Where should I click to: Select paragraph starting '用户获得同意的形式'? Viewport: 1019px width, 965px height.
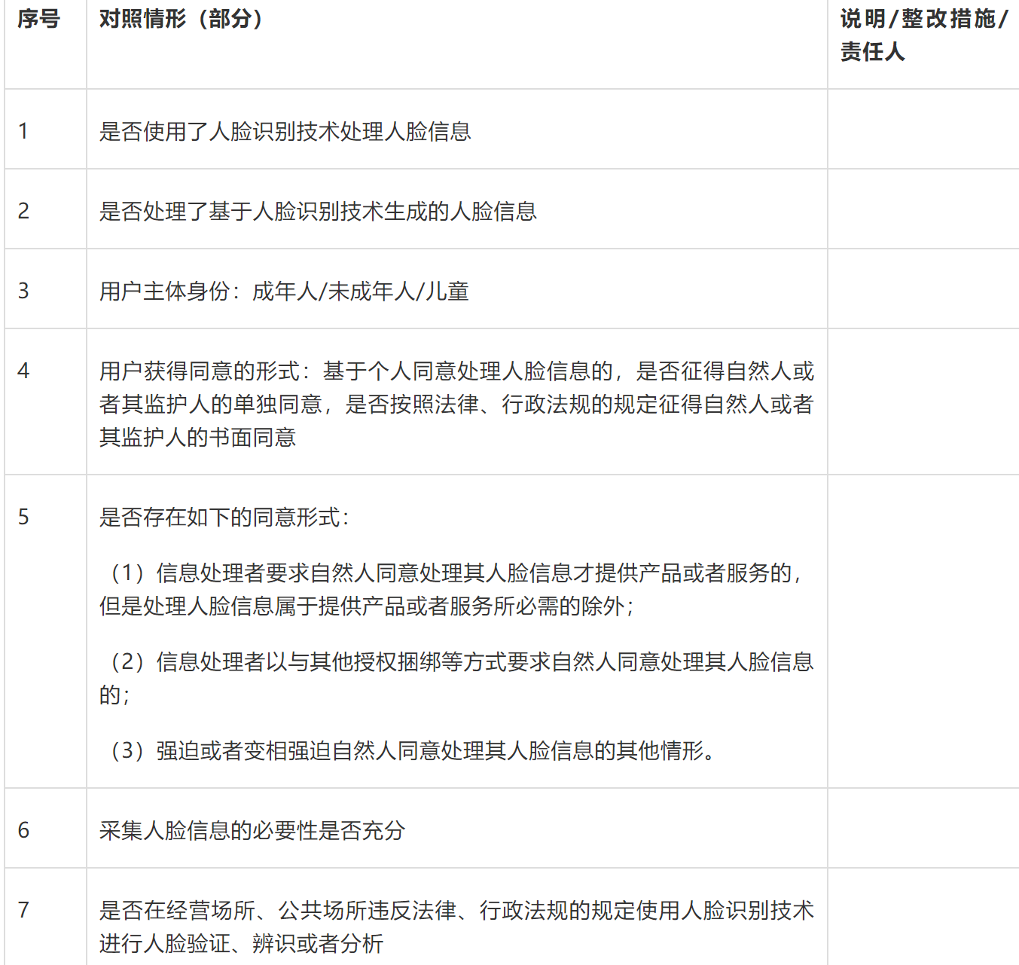coord(456,405)
